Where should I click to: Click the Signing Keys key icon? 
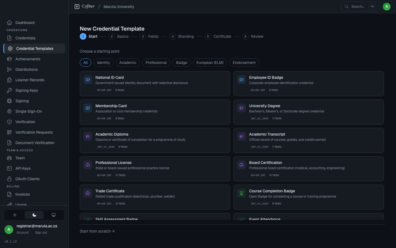click(x=9, y=90)
